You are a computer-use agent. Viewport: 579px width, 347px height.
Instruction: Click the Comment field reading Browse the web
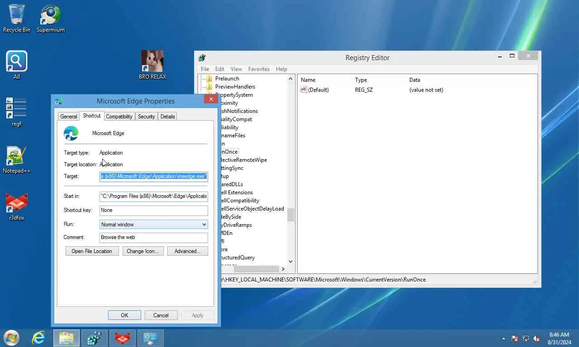pos(154,237)
